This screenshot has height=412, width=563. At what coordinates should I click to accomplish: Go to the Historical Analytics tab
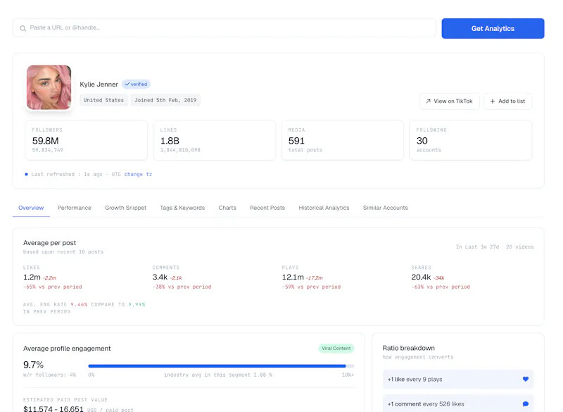[x=324, y=208]
